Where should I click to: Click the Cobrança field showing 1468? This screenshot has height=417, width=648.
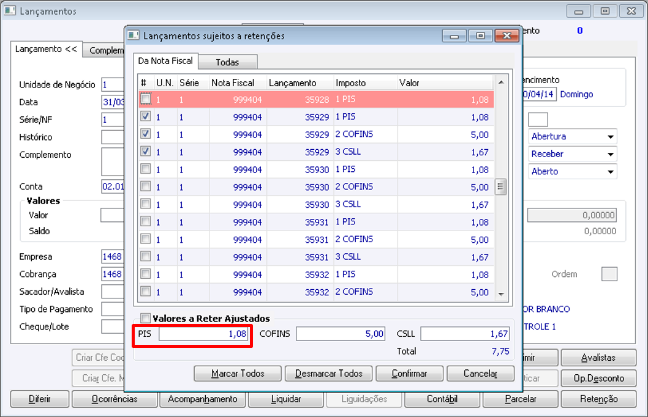113,274
